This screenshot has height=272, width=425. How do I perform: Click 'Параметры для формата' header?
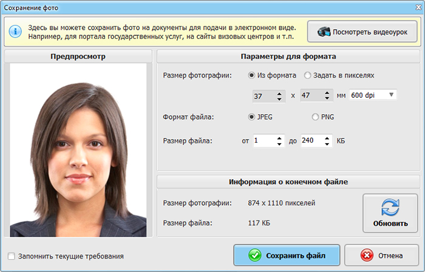point(288,56)
